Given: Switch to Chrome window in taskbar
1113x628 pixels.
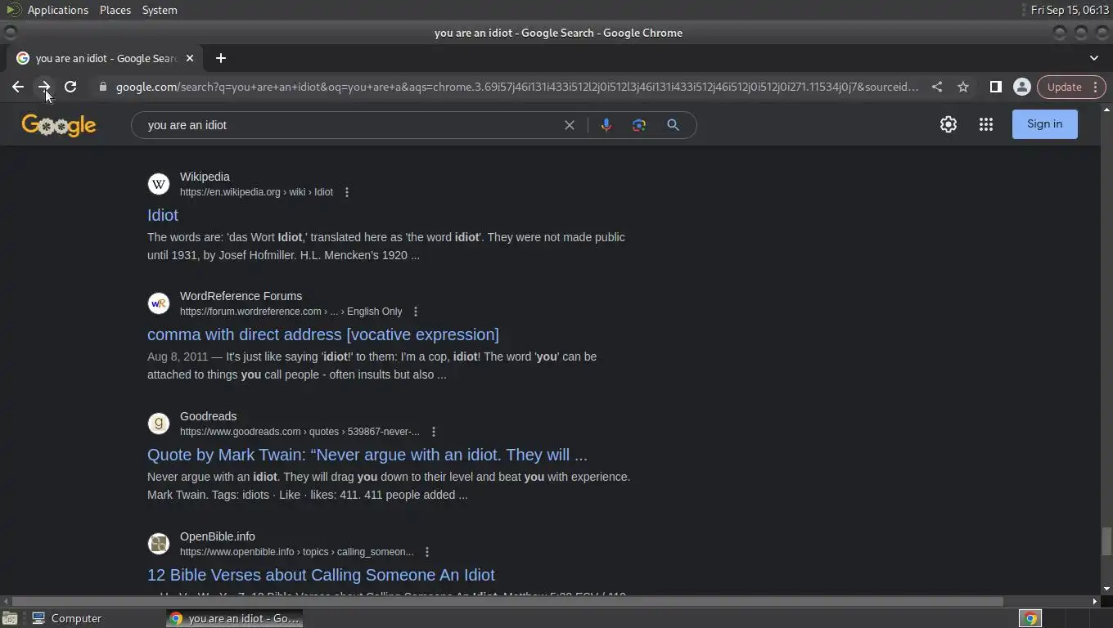Looking at the screenshot, I should click(235, 618).
